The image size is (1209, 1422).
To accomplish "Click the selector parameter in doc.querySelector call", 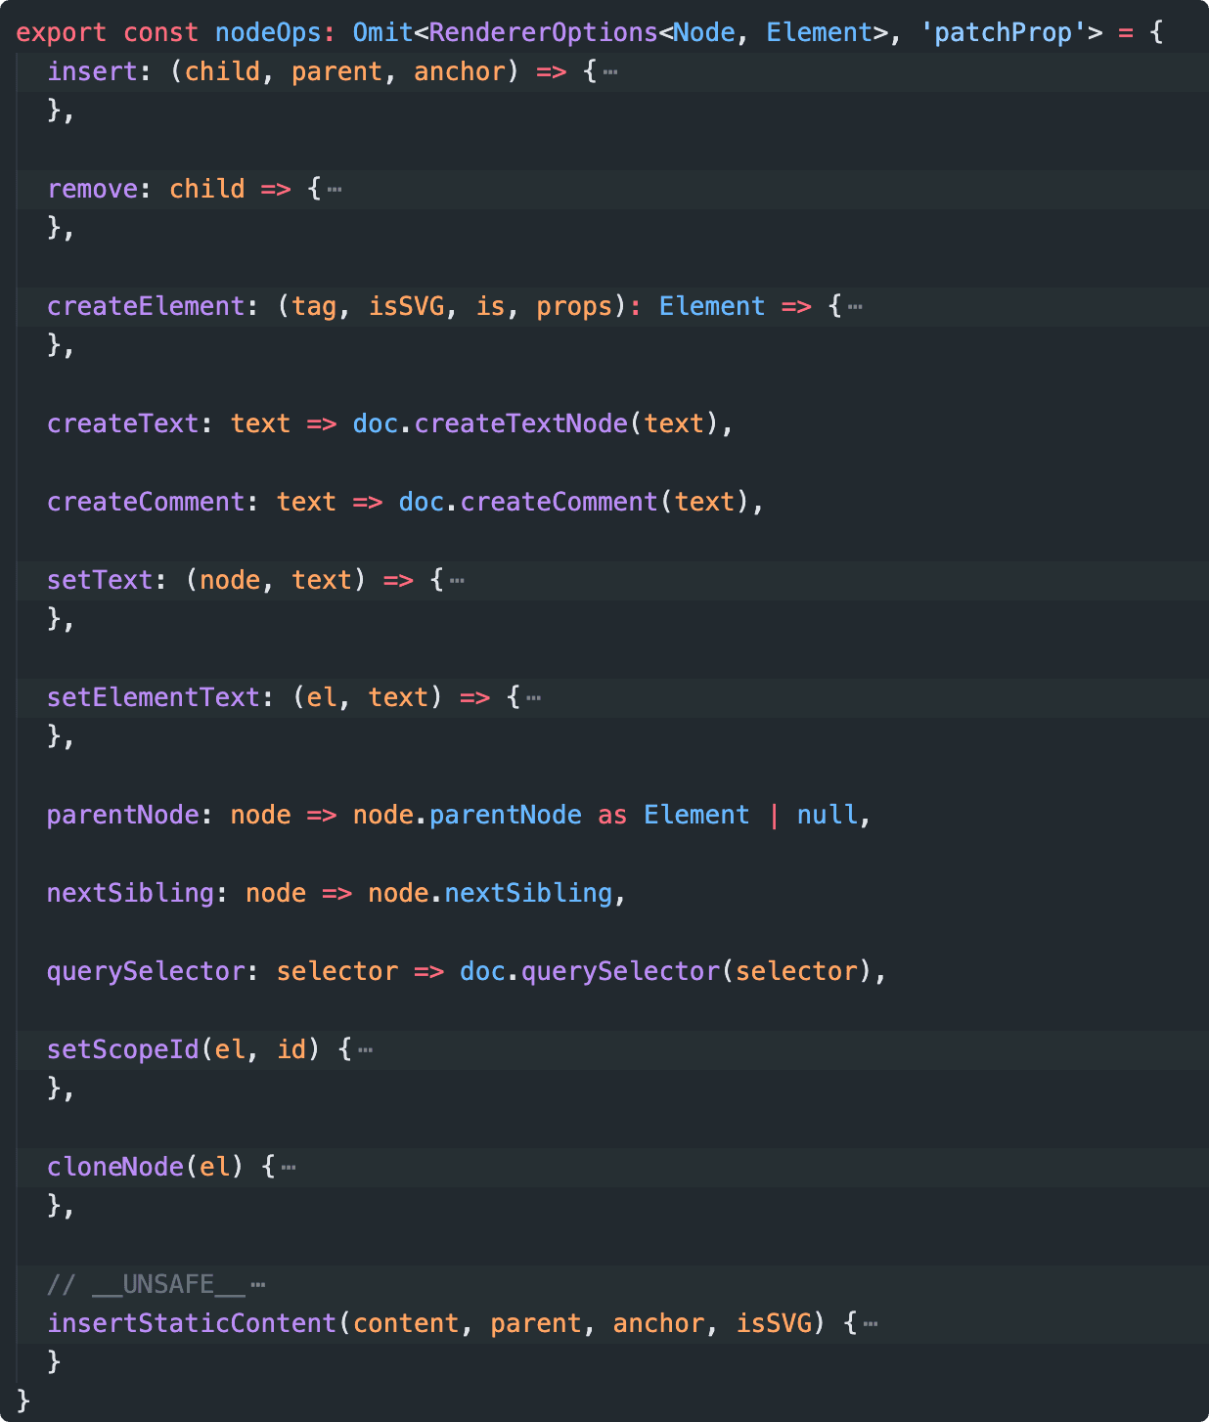I will coord(796,971).
